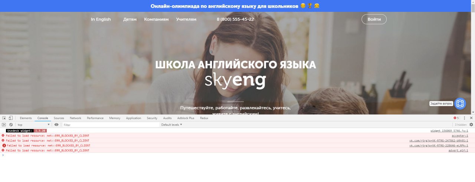The width and height of the screenshot is (475, 182).
Task: Click the page vertical scrollbar
Action: [x=473, y=57]
